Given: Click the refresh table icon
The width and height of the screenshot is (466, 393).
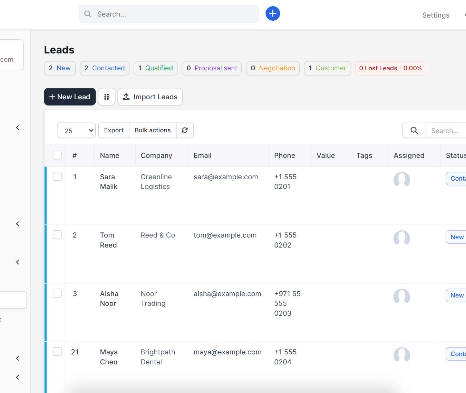Looking at the screenshot, I should (x=185, y=130).
